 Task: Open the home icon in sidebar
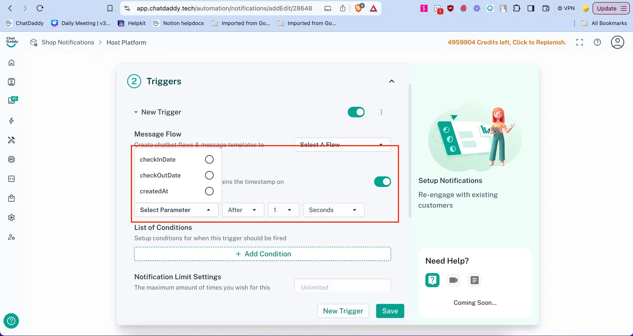tap(11, 63)
